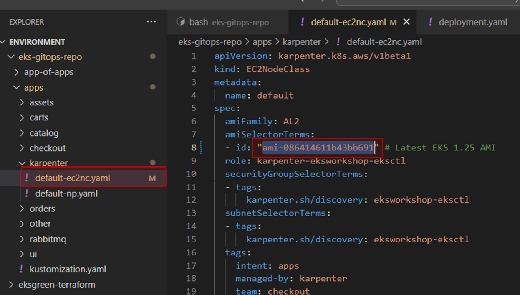Click subnetSelectorTerms key on line 13
This screenshot has width=520, height=295.
point(276,213)
